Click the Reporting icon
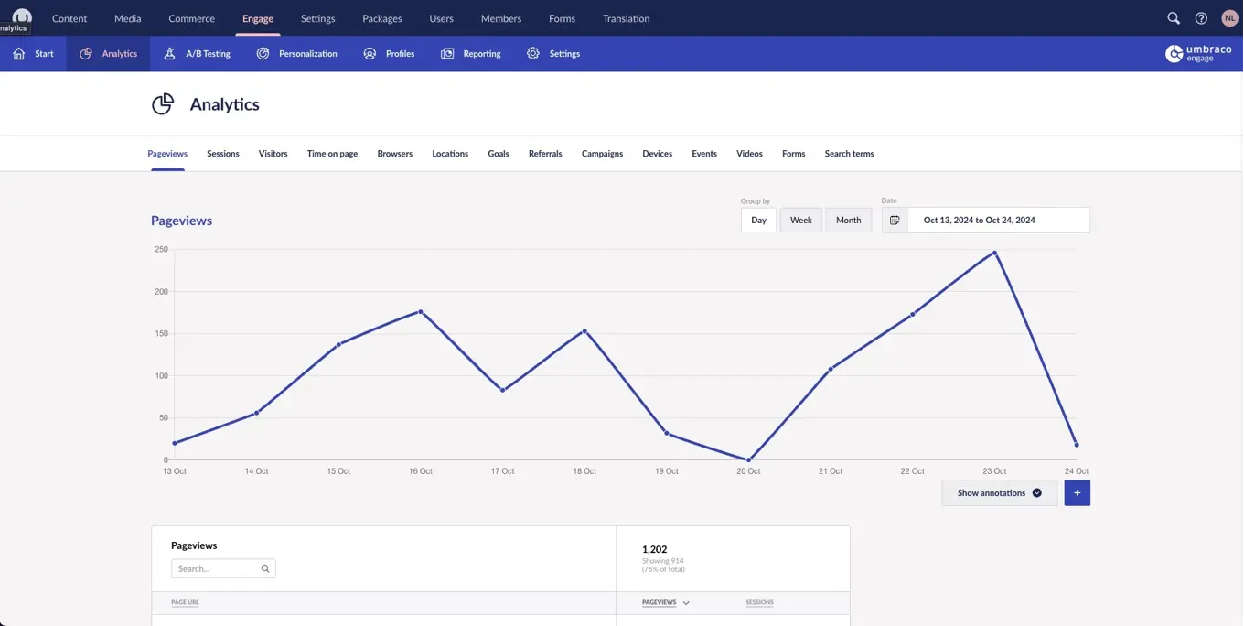 447,54
